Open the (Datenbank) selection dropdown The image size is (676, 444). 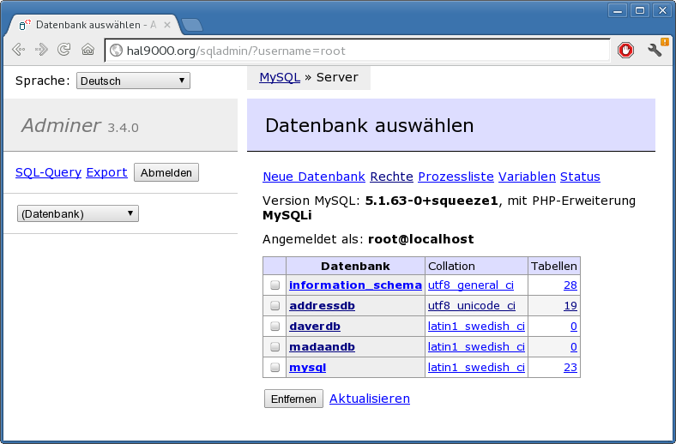click(77, 213)
